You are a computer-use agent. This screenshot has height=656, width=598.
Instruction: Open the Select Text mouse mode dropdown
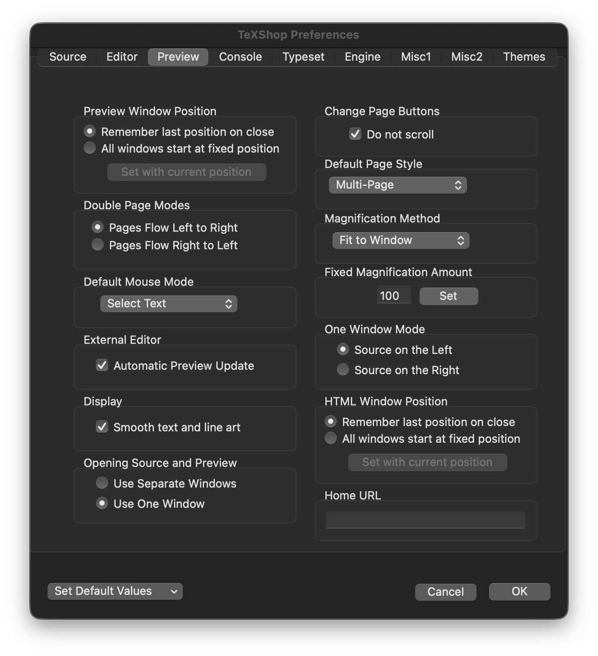(168, 304)
